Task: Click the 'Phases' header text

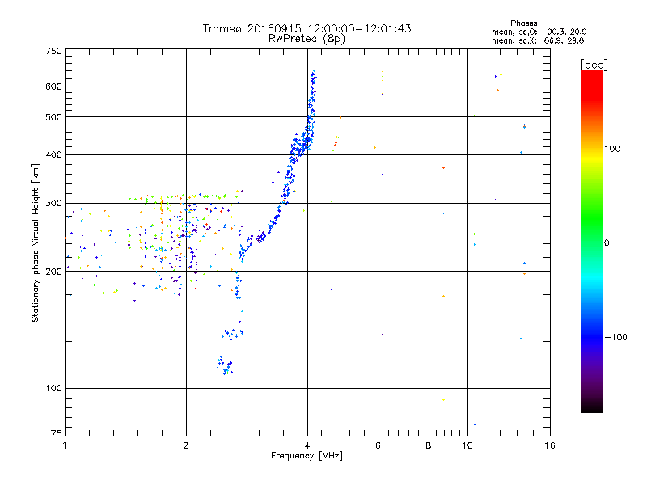Action: pyautogui.click(x=523, y=23)
